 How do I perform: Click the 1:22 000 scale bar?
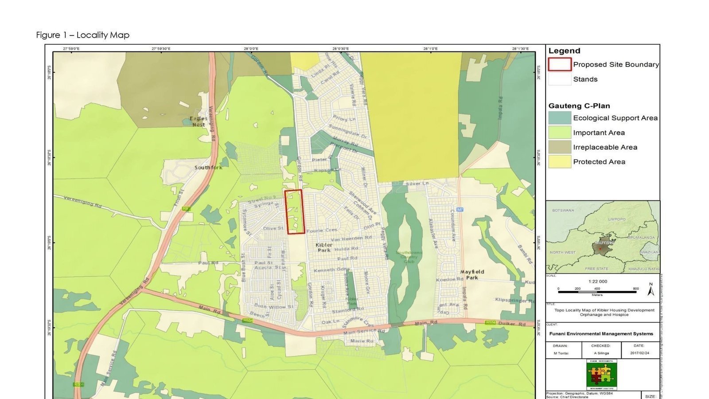[597, 291]
